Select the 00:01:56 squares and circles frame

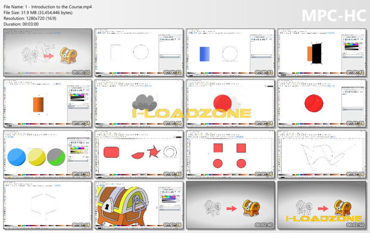(231, 154)
